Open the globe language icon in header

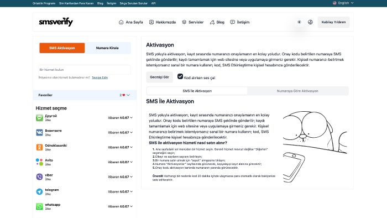coord(310,22)
